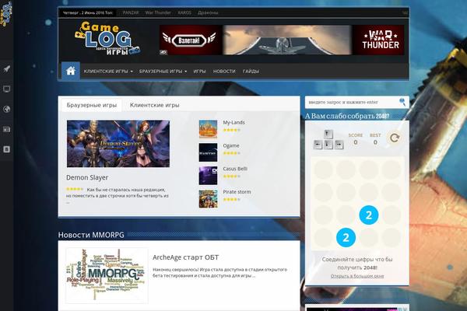The width and height of the screenshot is (467, 311).
Task: Click the right arrow key in 2048 widget
Action: [x=339, y=145]
